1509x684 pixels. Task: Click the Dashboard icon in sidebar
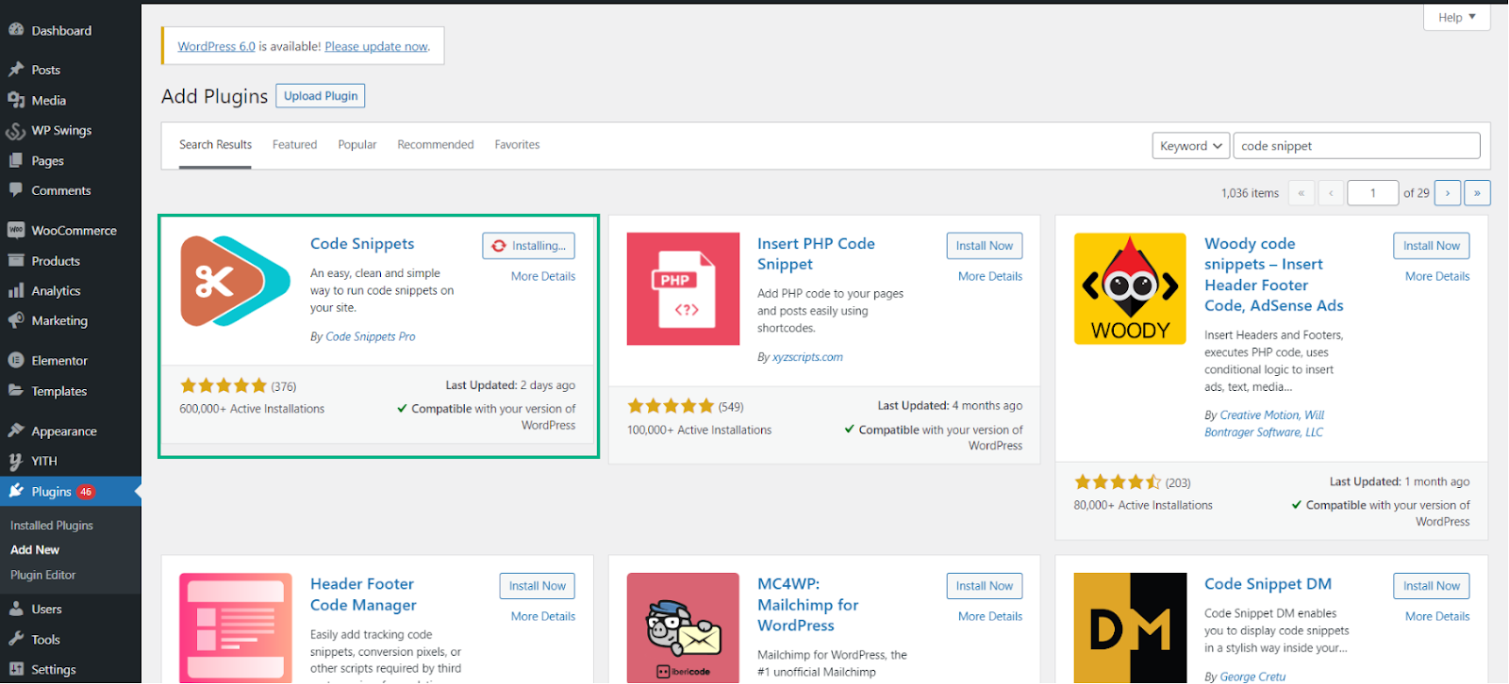[16, 30]
